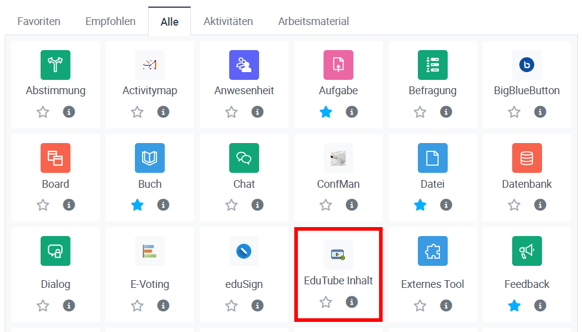The height and width of the screenshot is (332, 582).
Task: View info for EduTube Inhalt
Action: [352, 302]
